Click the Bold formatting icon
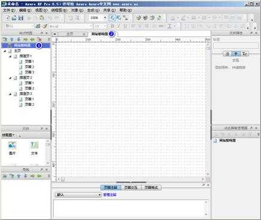261x220 pixels. tap(112, 26)
